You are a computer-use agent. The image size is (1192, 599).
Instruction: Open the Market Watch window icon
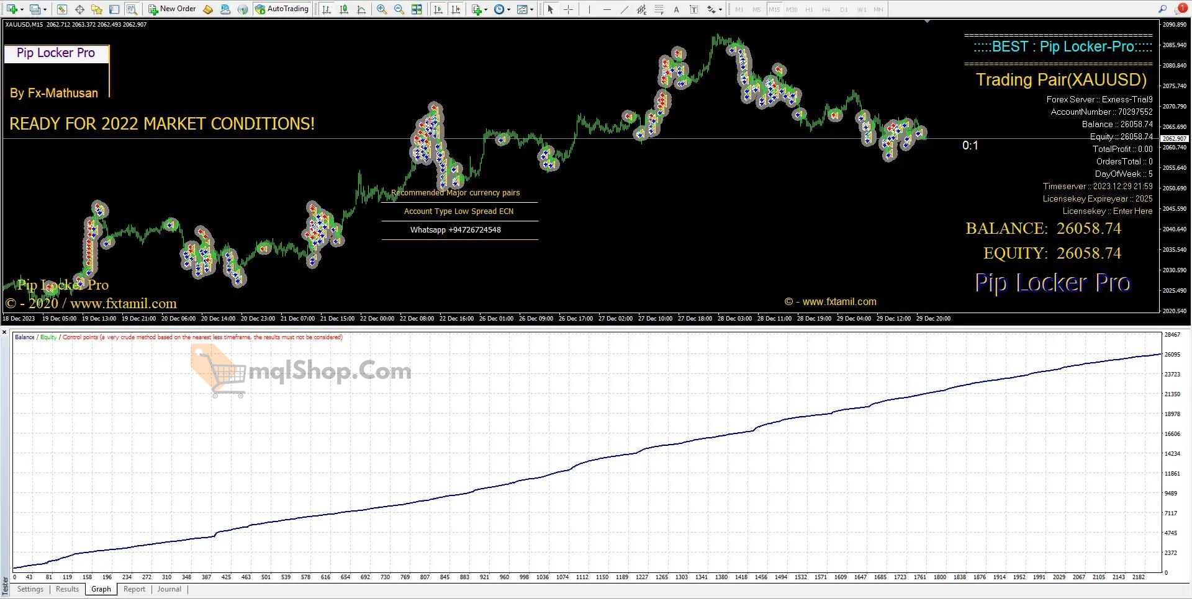point(62,9)
